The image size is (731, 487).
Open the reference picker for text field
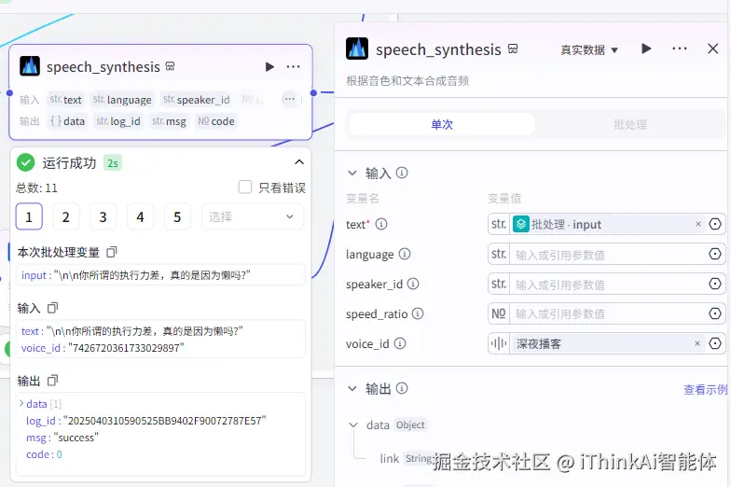(x=714, y=224)
